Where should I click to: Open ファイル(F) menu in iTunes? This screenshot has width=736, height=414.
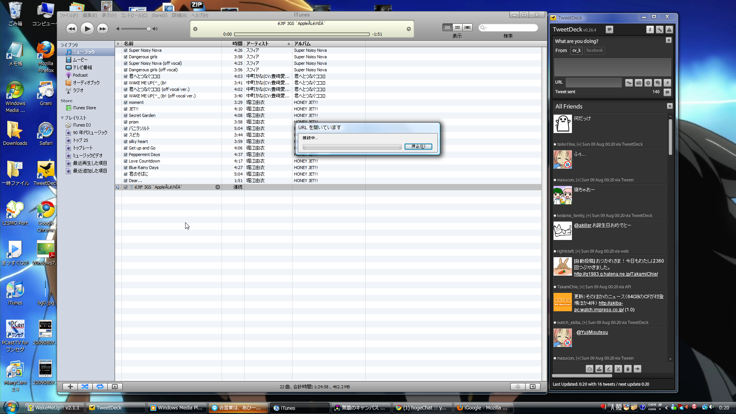(69, 15)
